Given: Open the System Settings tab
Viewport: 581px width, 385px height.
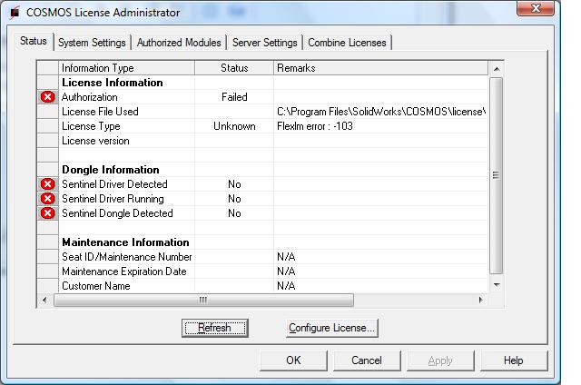Looking at the screenshot, I should [92, 43].
